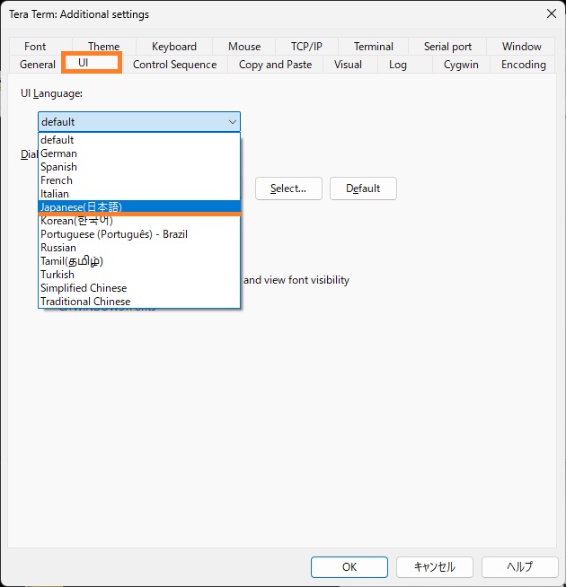Click the ヘルプ help button
This screenshot has width=566, height=587.
point(519,567)
